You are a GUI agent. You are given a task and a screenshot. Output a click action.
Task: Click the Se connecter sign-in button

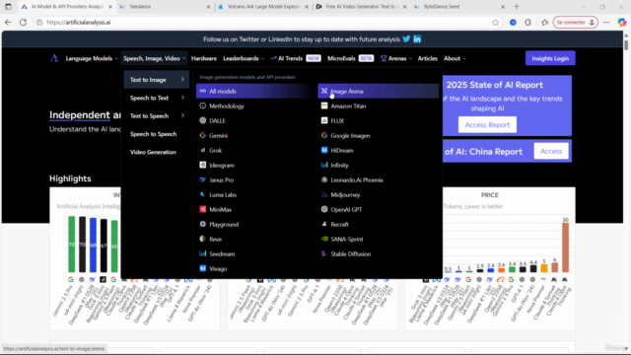pos(576,23)
